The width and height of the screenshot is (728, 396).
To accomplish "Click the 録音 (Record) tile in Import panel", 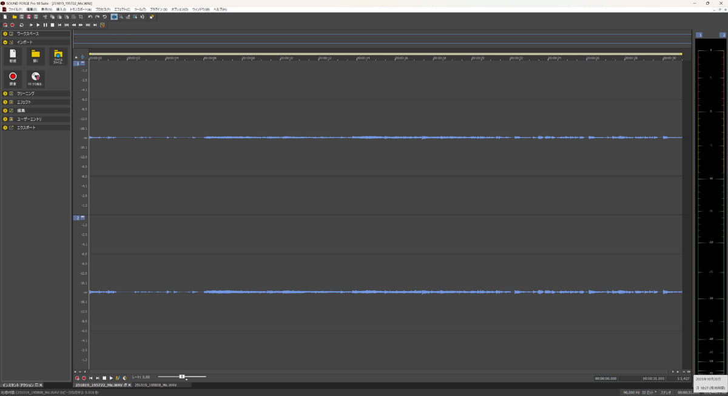I will [x=13, y=79].
